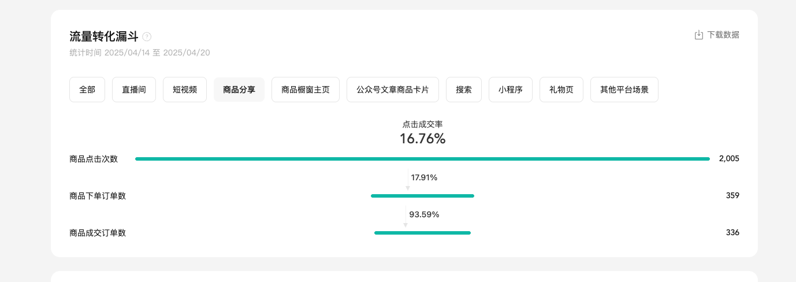Image resolution: width=796 pixels, height=282 pixels.
Task: Click the 下载数据 text link
Action: coord(723,35)
